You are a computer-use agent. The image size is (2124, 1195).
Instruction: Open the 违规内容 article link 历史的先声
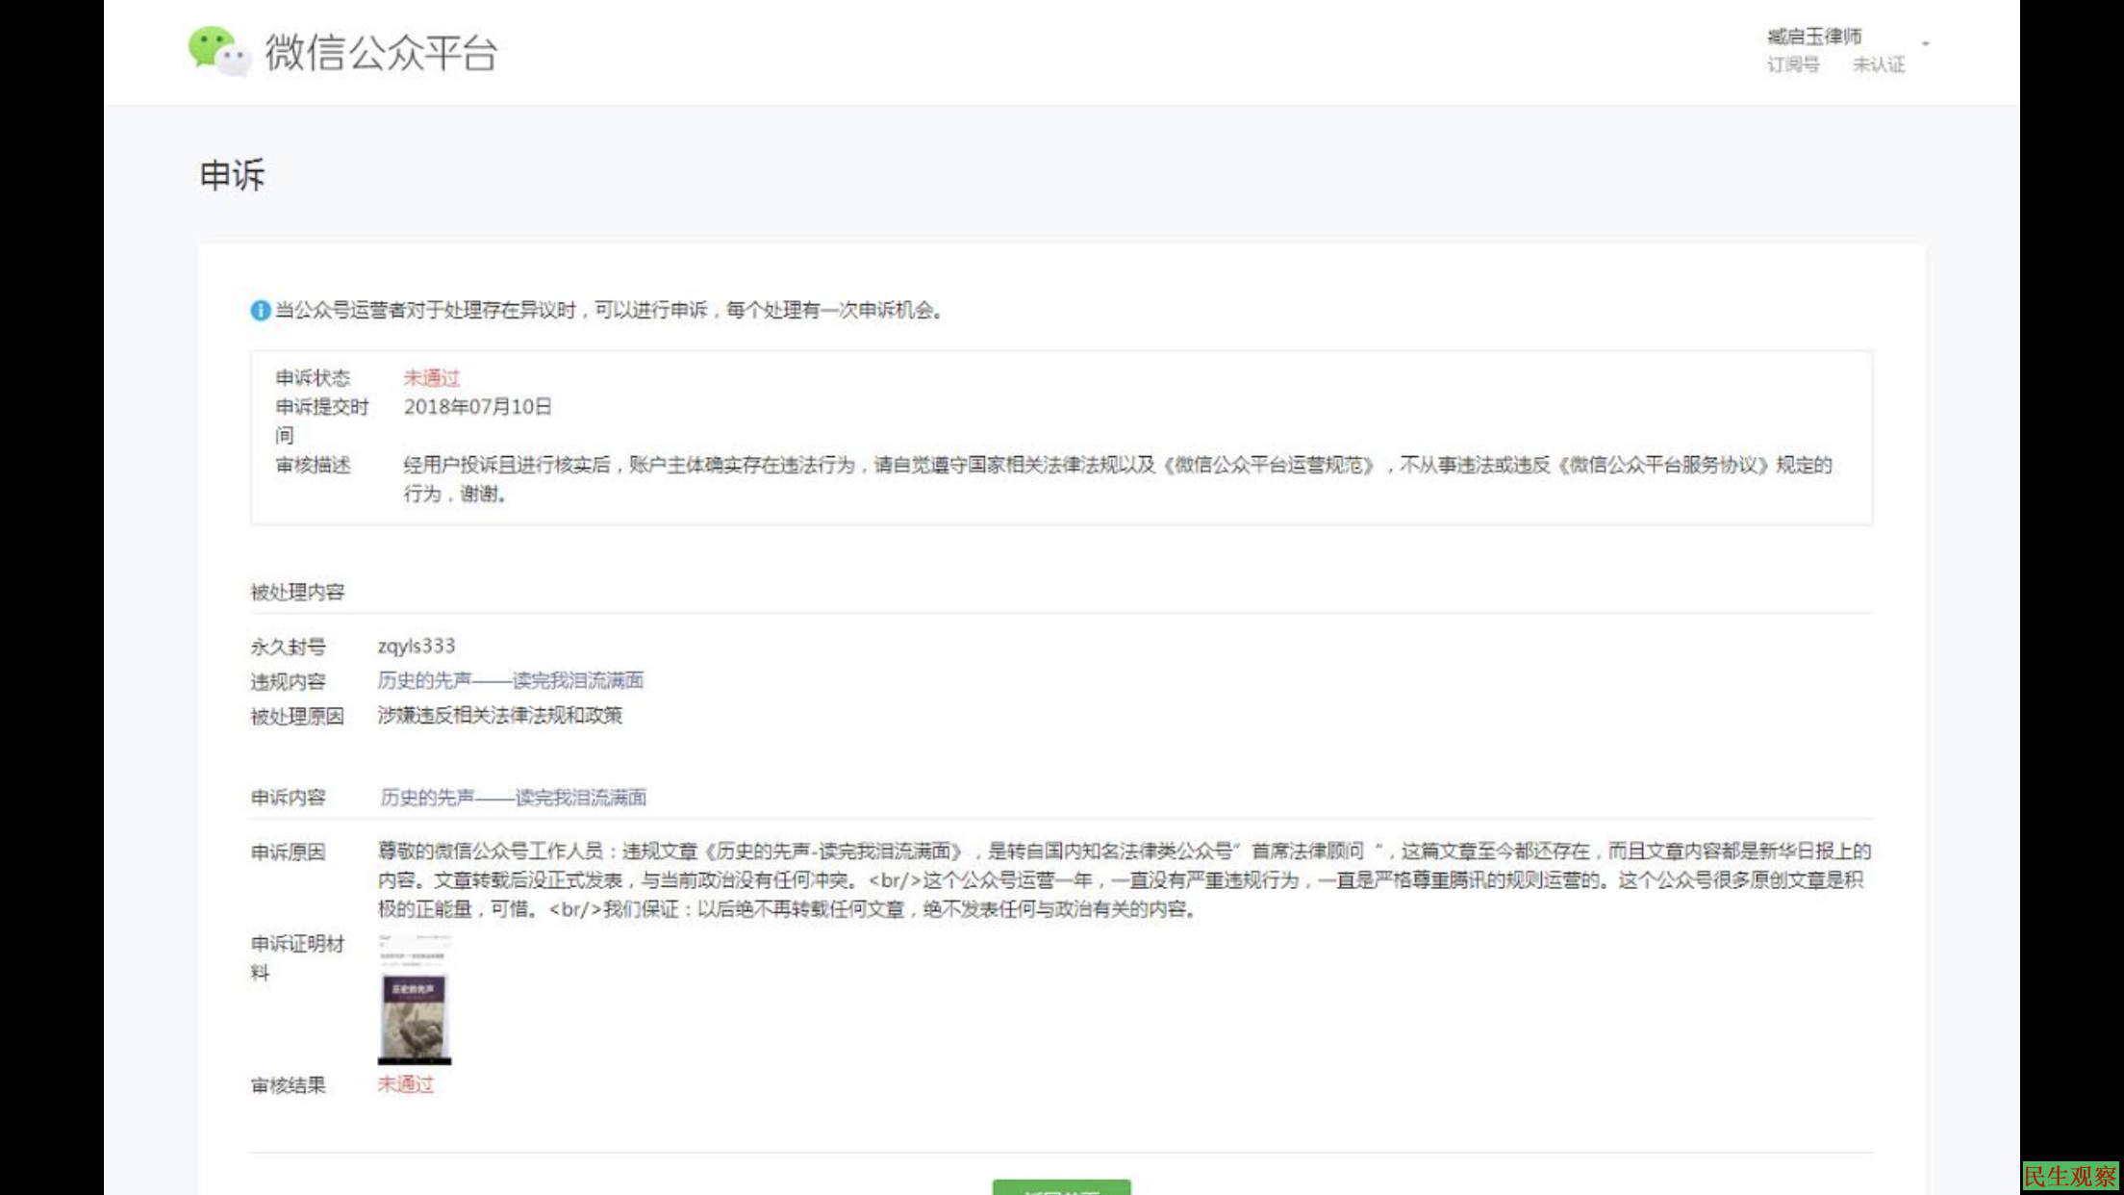(x=510, y=680)
